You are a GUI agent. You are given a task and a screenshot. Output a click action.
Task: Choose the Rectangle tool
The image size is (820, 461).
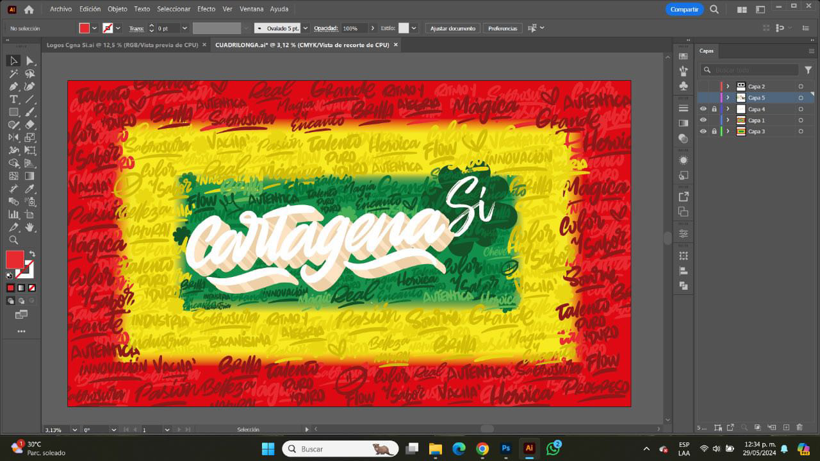(13, 112)
